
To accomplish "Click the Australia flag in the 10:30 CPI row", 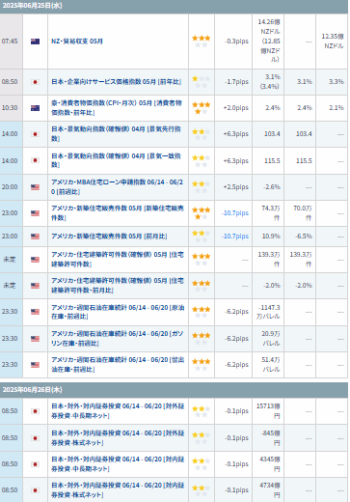I will [35, 108].
